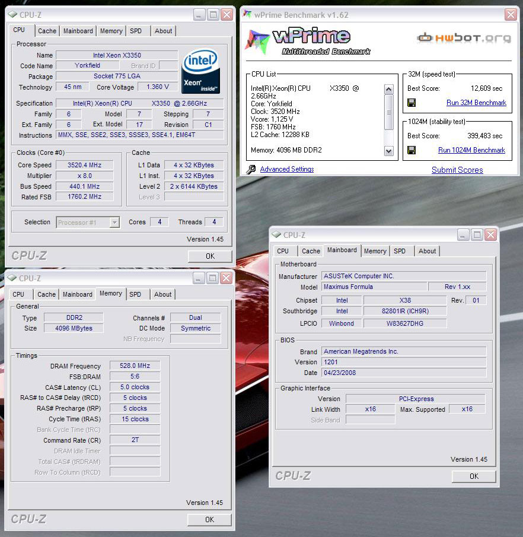Viewport: 523px width, 537px height.
Task: Click the floppy save icon beside Run 32M Benchmark
Action: (x=412, y=103)
